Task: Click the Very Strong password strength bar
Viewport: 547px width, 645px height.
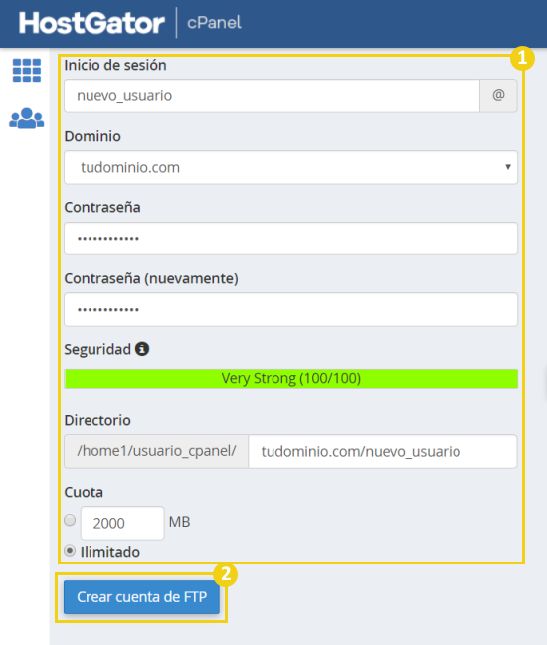Action: point(290,378)
